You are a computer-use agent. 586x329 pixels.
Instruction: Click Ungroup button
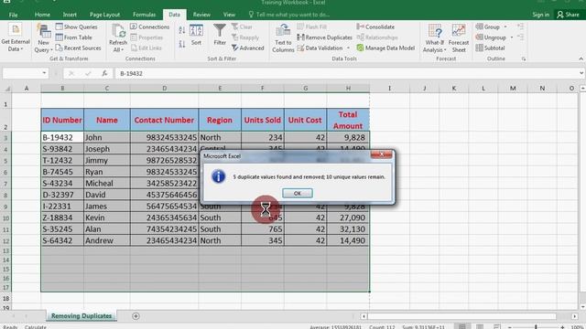tap(491, 37)
